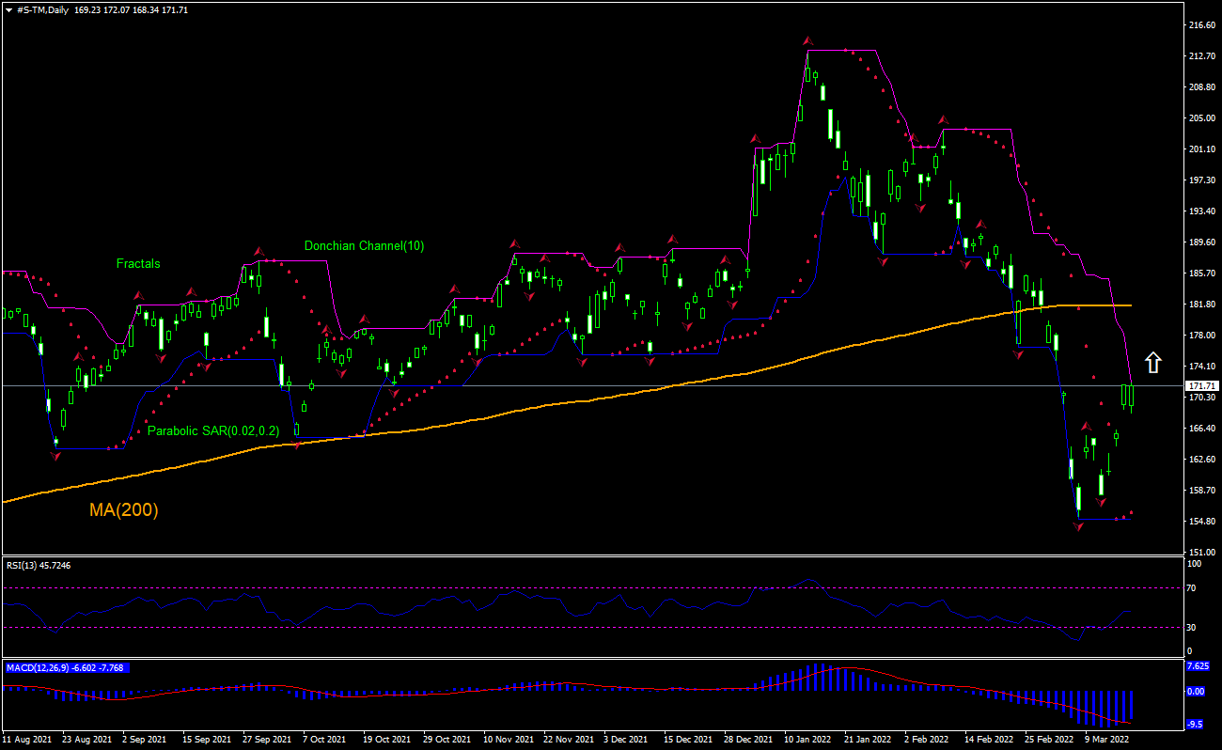Click the RSI(13) indicator title

point(25,565)
